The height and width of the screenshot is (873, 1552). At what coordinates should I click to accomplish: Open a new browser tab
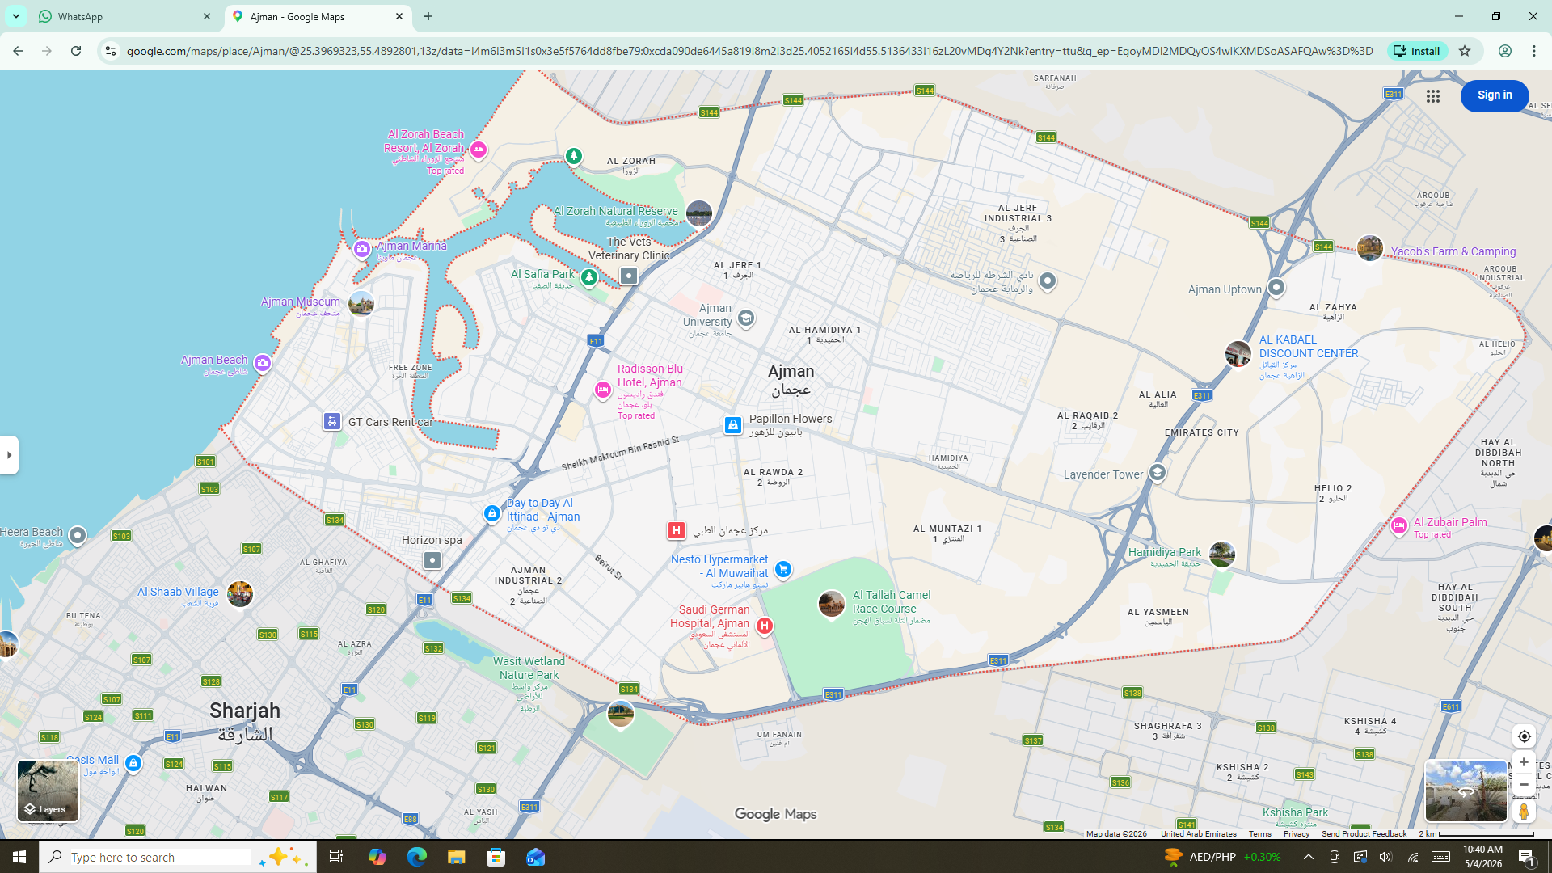[x=428, y=16]
